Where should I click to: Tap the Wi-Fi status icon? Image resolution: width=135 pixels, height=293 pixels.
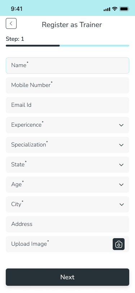pyautogui.click(x=115, y=9)
